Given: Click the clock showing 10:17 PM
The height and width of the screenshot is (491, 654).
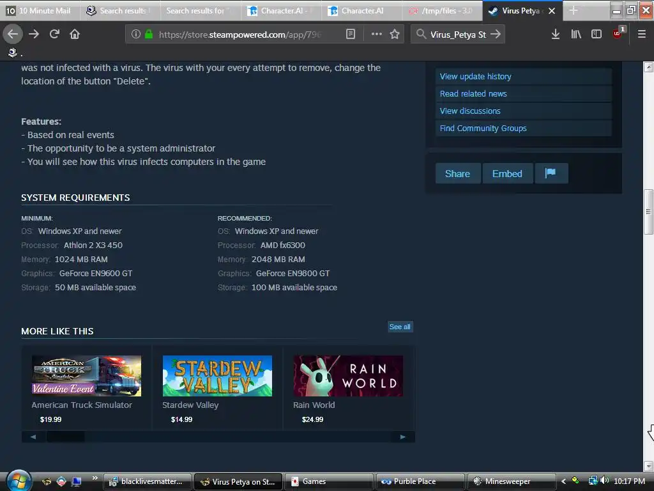Looking at the screenshot, I should 629,481.
